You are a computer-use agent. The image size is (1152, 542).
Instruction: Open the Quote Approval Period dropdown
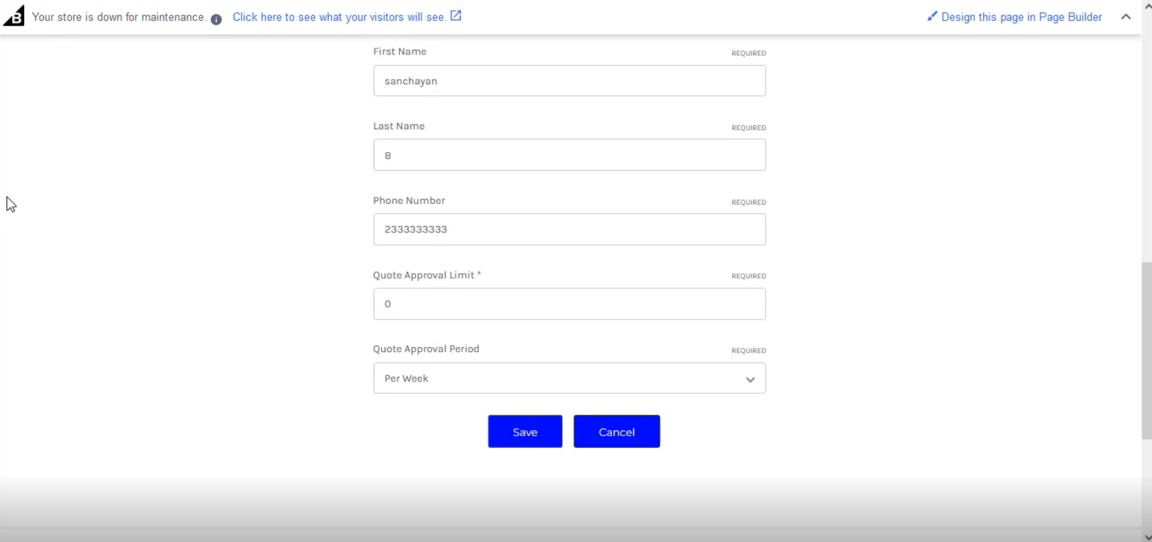[569, 378]
